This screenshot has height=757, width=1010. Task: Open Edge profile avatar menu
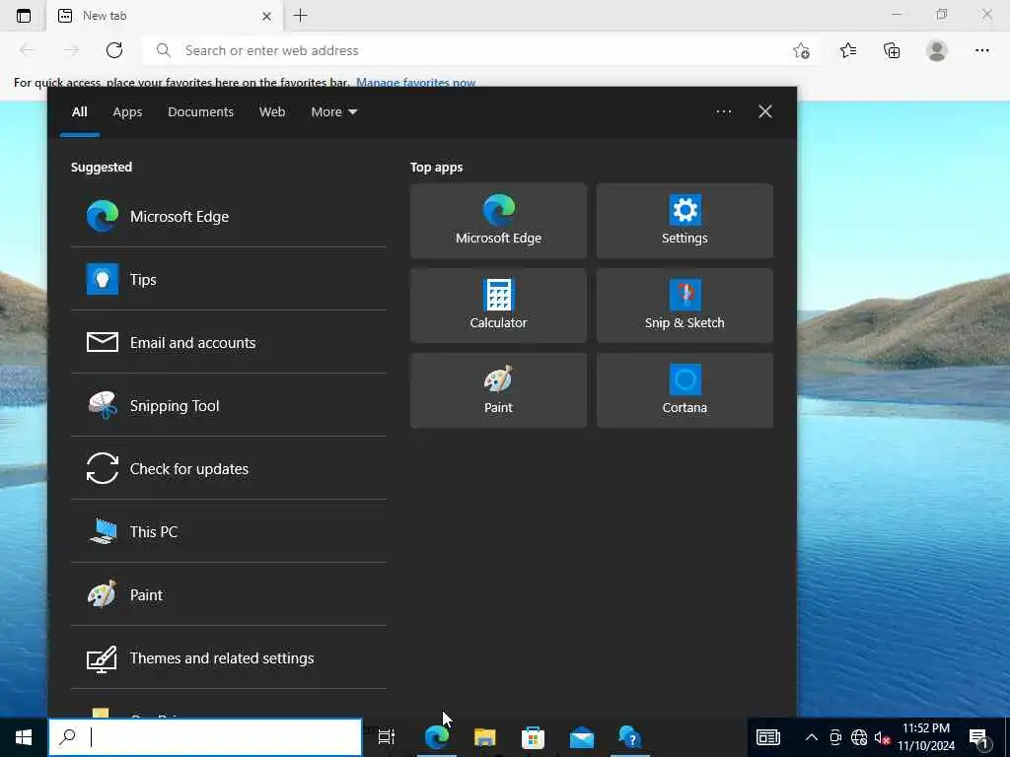click(x=937, y=50)
